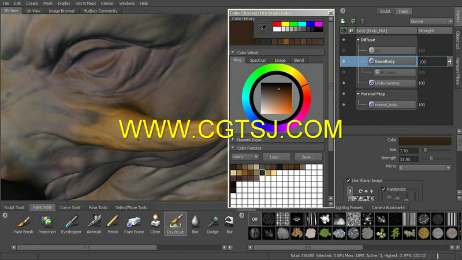This screenshot has width=462, height=260.
Task: Adjust the Size slider handle
Action: point(426,150)
